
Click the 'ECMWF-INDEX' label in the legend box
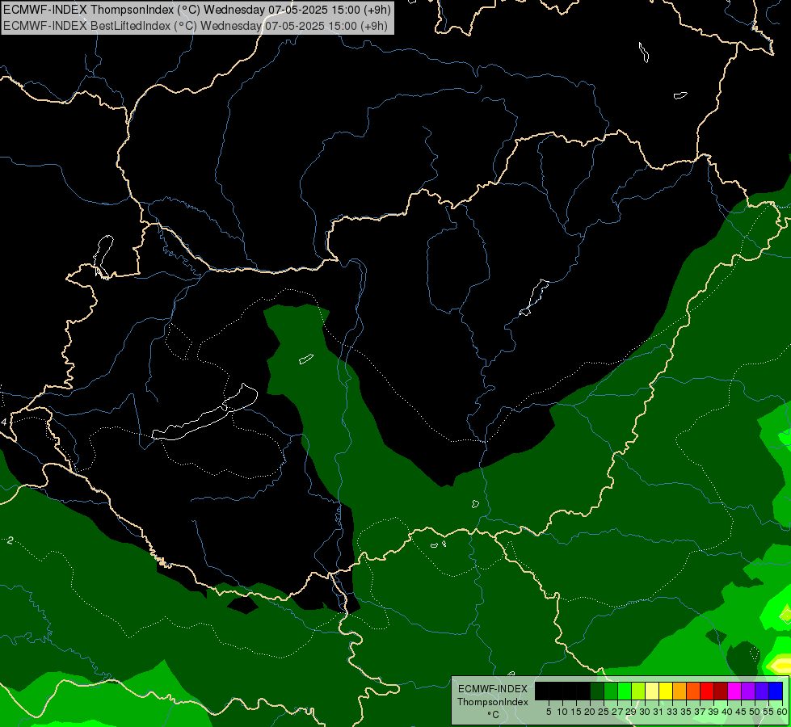pyautogui.click(x=493, y=689)
